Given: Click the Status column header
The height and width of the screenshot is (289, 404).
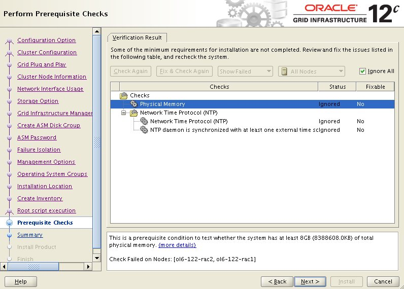Looking at the screenshot, I should point(338,87).
